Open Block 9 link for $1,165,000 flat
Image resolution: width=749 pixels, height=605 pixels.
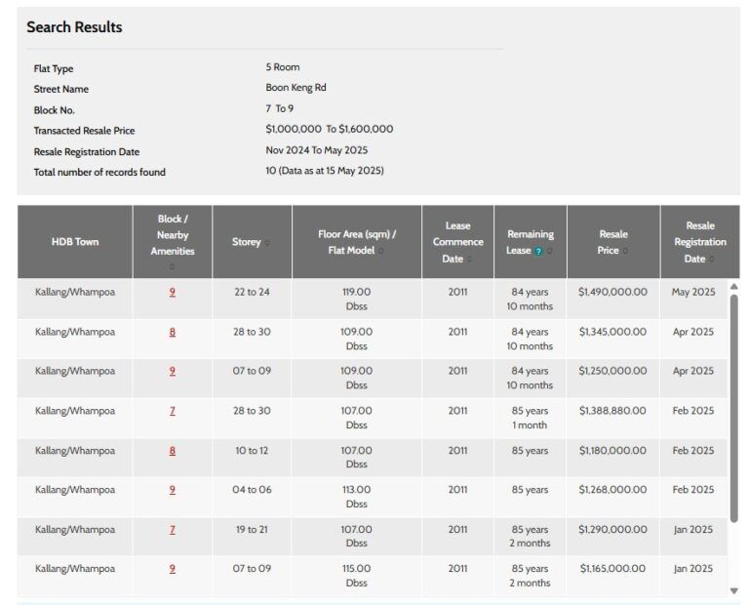pyautogui.click(x=173, y=569)
